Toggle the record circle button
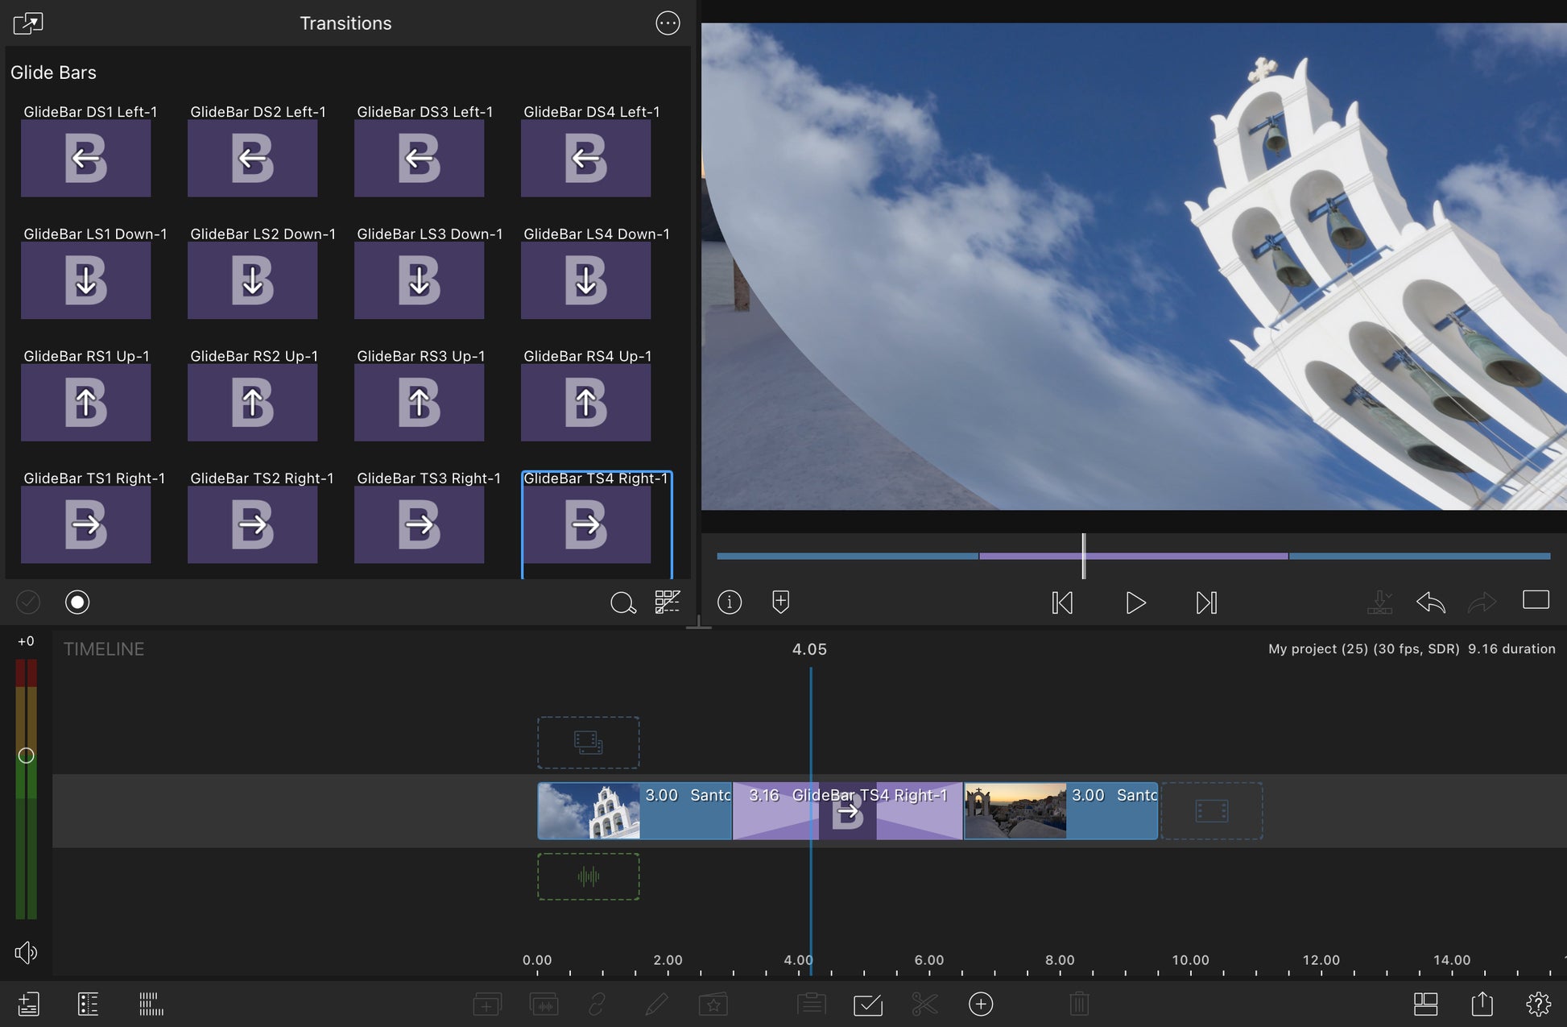Image resolution: width=1567 pixels, height=1027 pixels. pyautogui.click(x=77, y=602)
